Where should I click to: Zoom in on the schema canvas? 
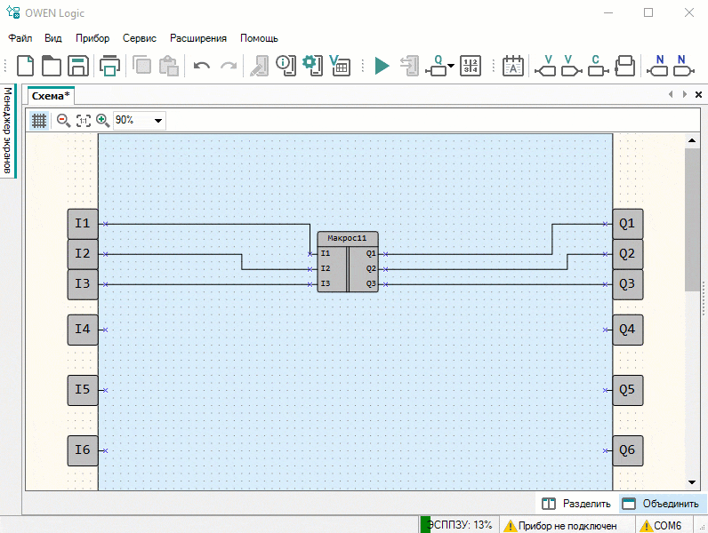[x=102, y=120]
